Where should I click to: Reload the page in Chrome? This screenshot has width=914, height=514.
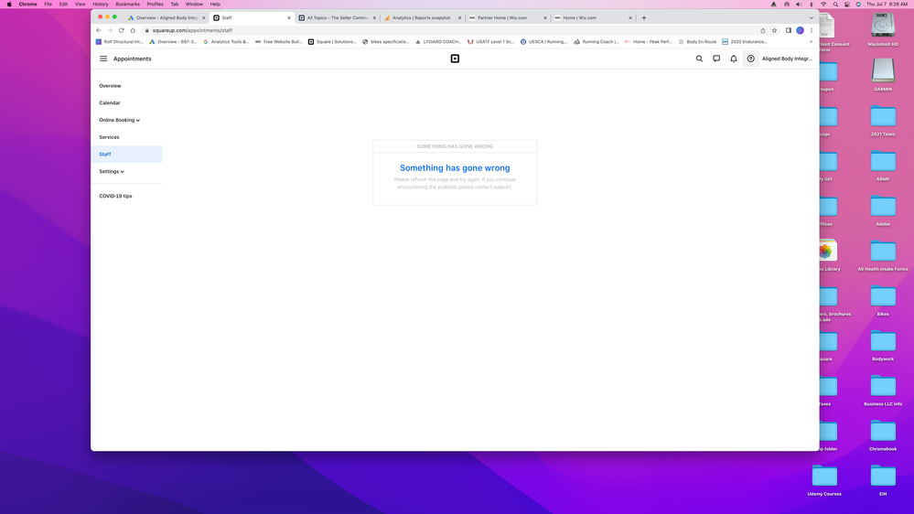[122, 30]
